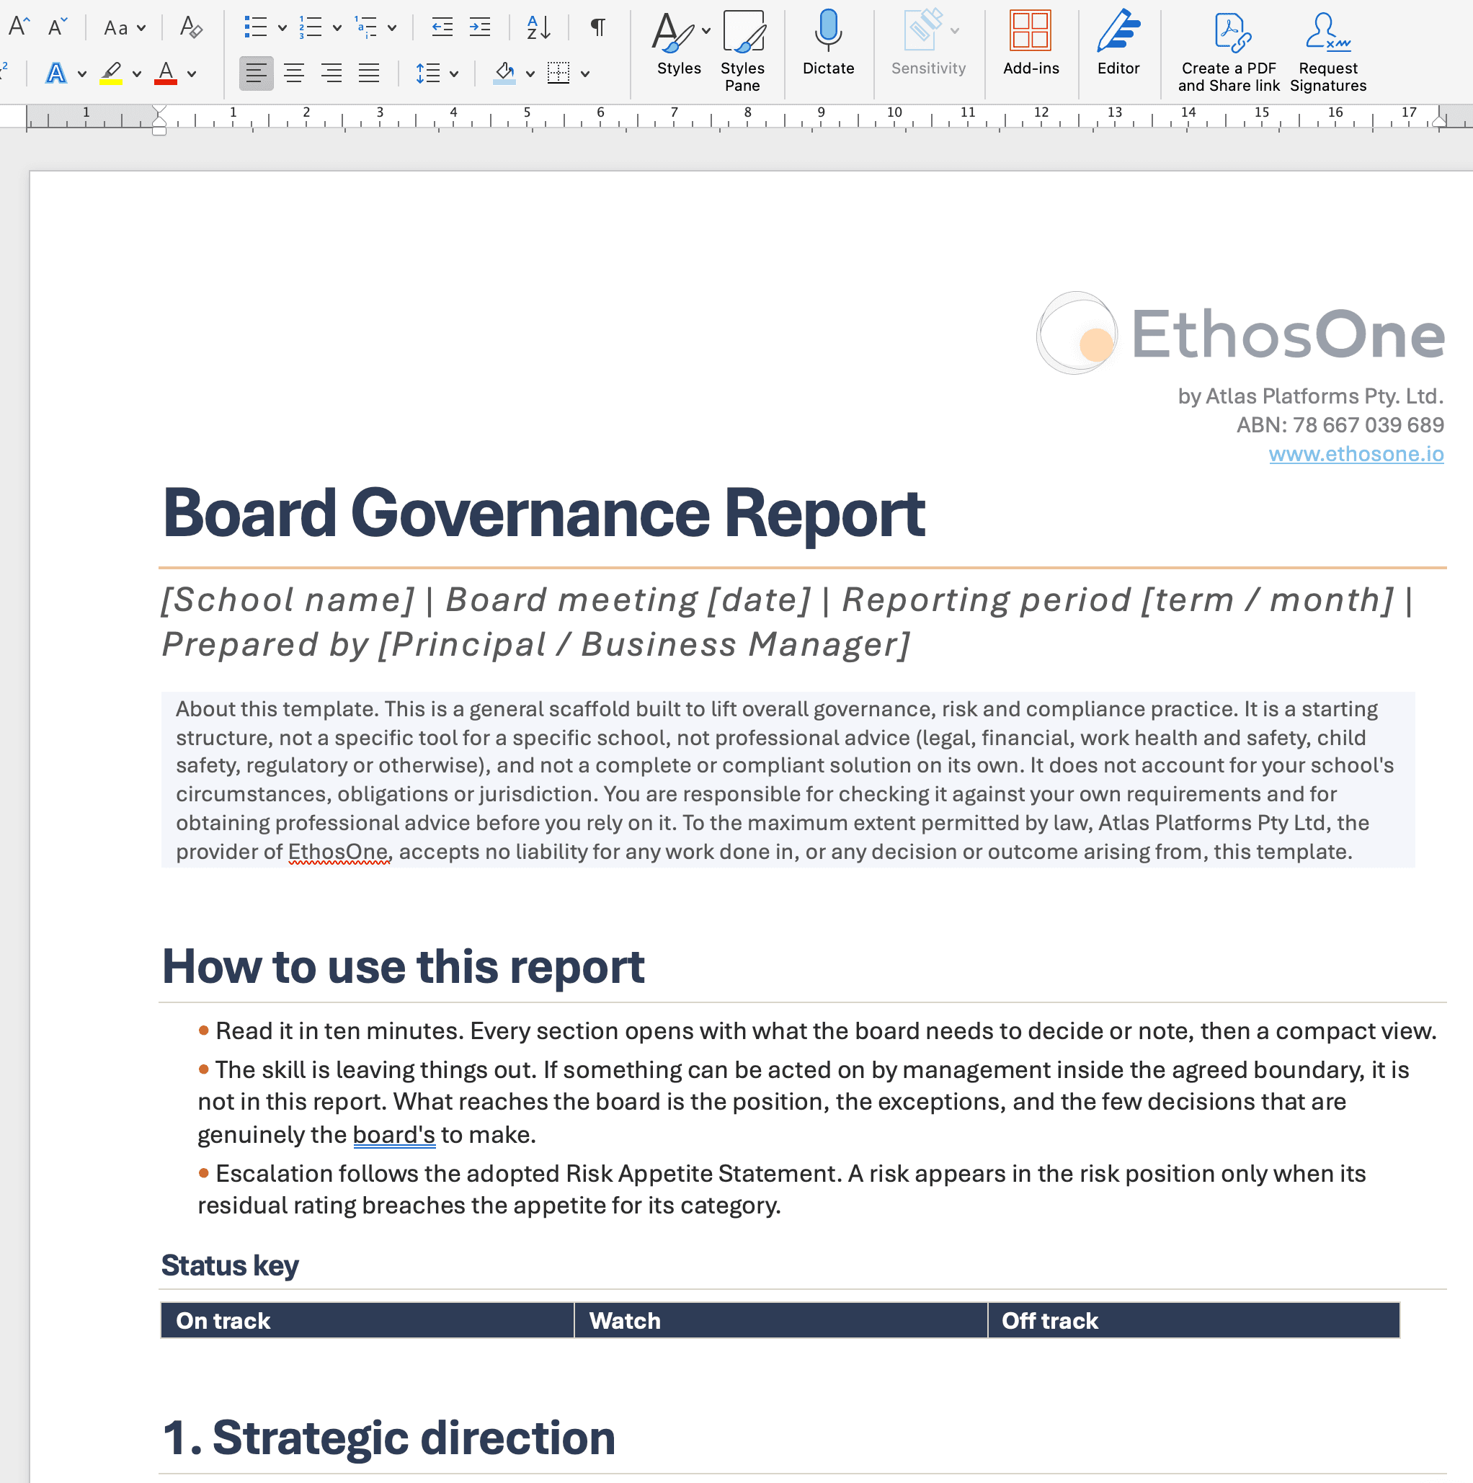Click the How to use this report heading
1473x1483 pixels.
[403, 966]
